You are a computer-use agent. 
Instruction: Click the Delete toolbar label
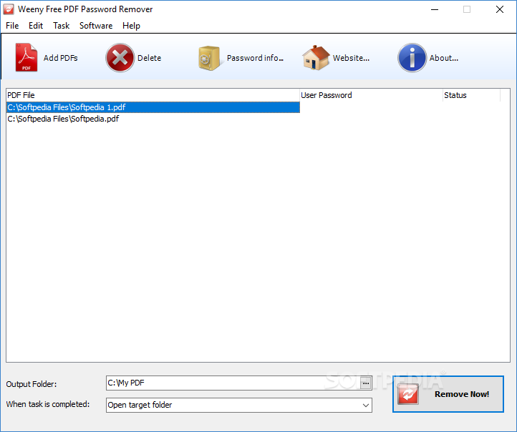pyautogui.click(x=150, y=58)
